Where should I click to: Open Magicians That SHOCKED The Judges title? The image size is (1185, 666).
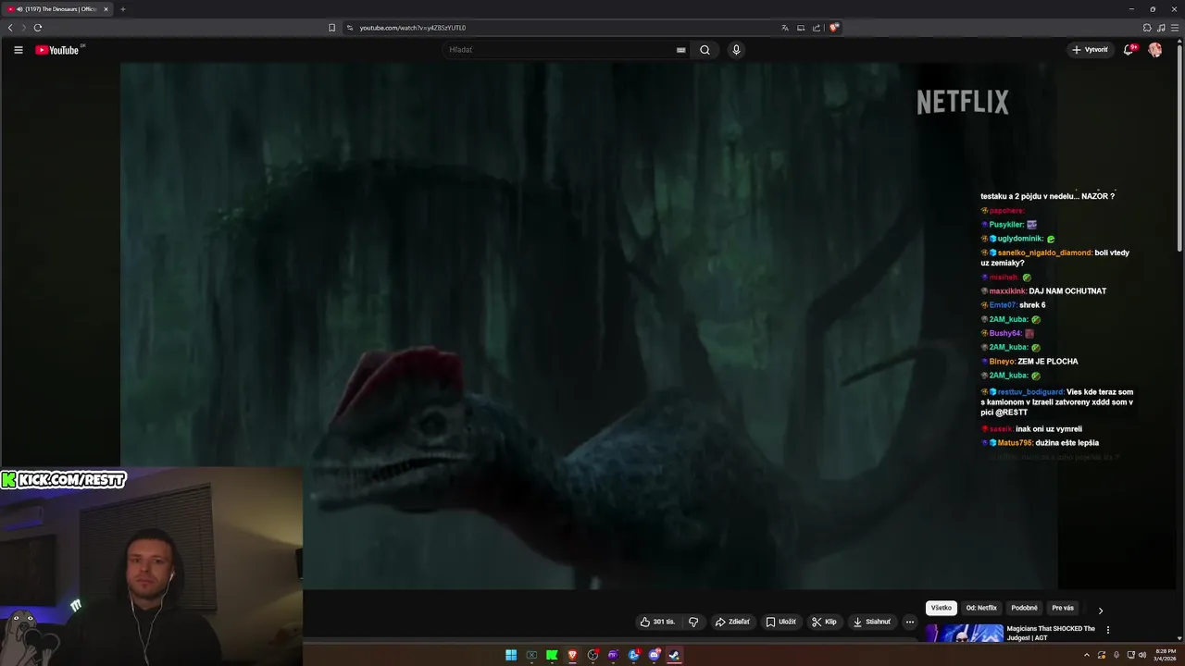(x=1051, y=633)
